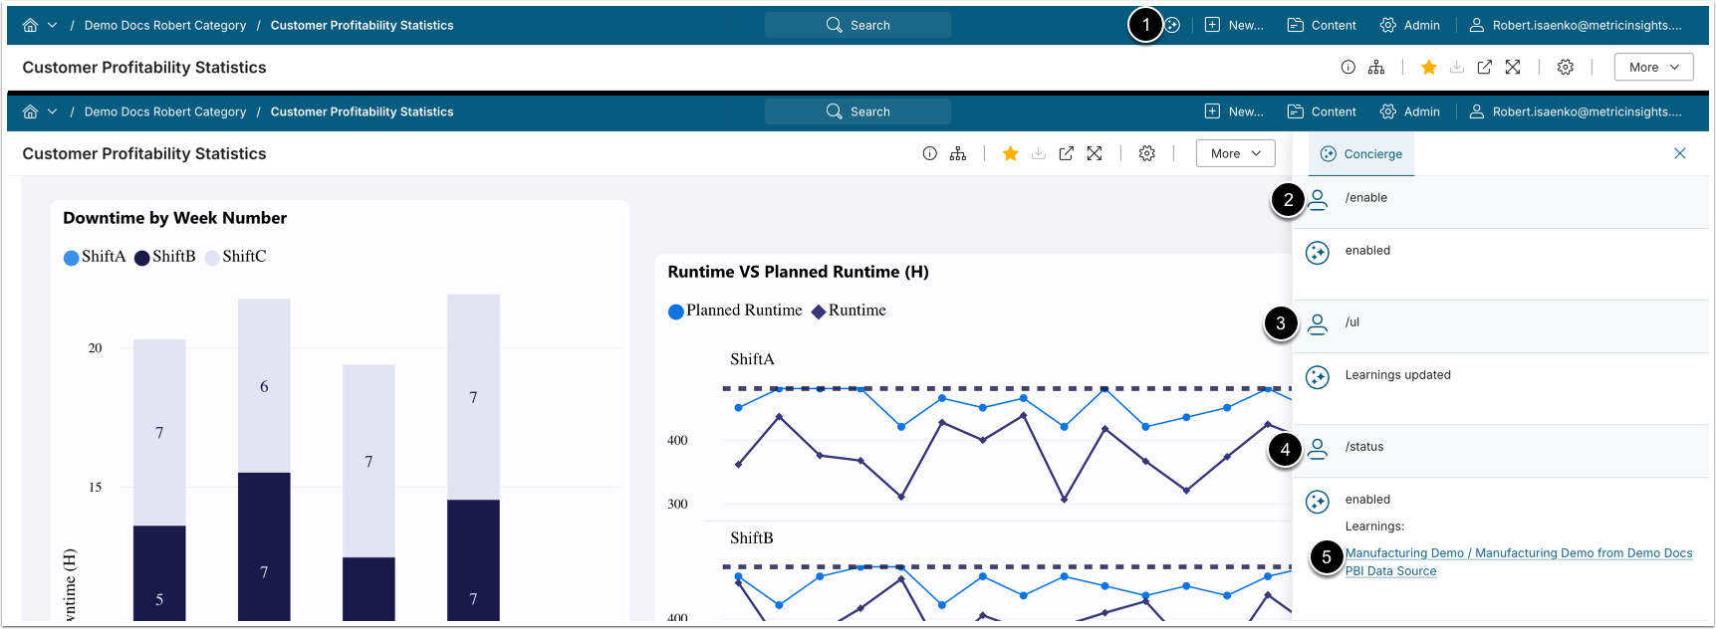Click the Concierge bot avatar beside 'Learnings updated'

(x=1317, y=377)
